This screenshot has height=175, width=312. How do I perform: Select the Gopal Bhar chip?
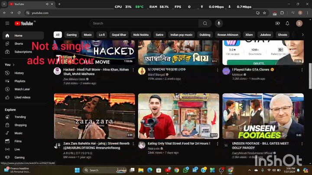point(119,35)
